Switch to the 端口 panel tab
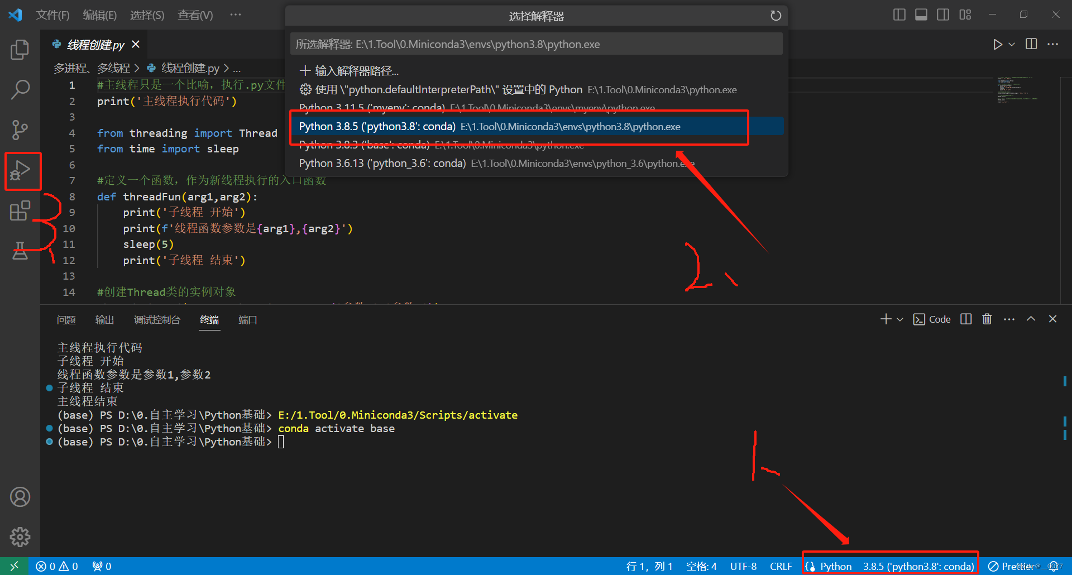Viewport: 1072px width, 575px height. pos(248,320)
